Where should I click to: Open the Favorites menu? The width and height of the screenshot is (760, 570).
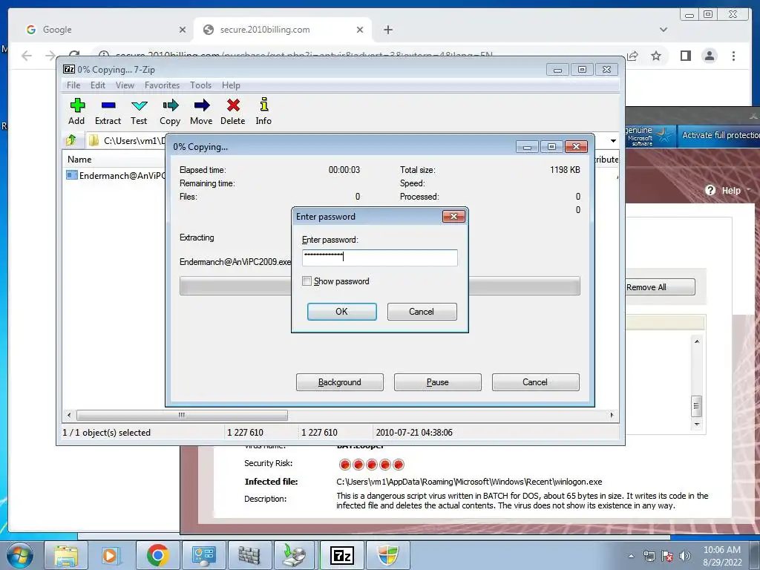[162, 85]
